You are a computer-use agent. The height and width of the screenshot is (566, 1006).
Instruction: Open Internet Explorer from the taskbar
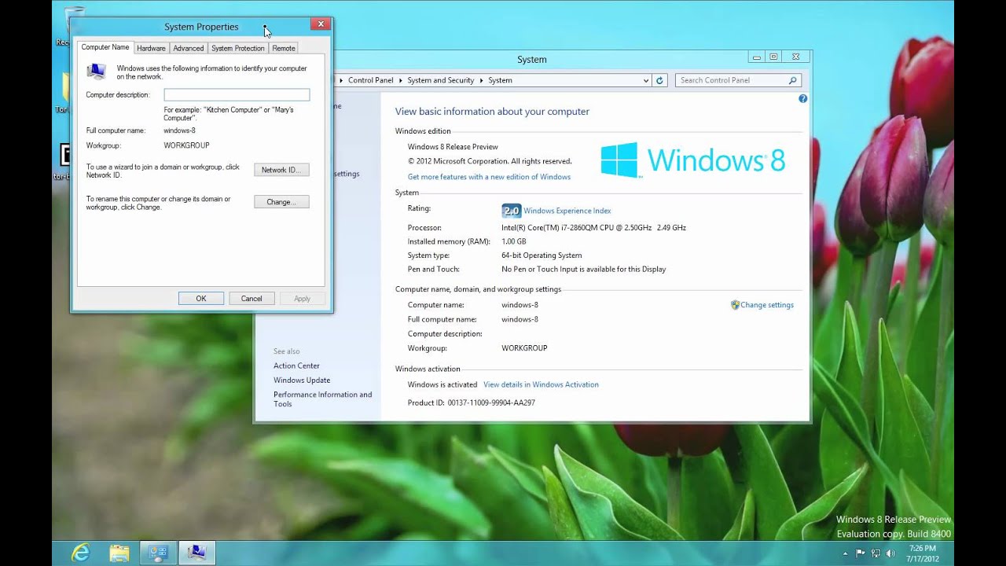tap(81, 553)
